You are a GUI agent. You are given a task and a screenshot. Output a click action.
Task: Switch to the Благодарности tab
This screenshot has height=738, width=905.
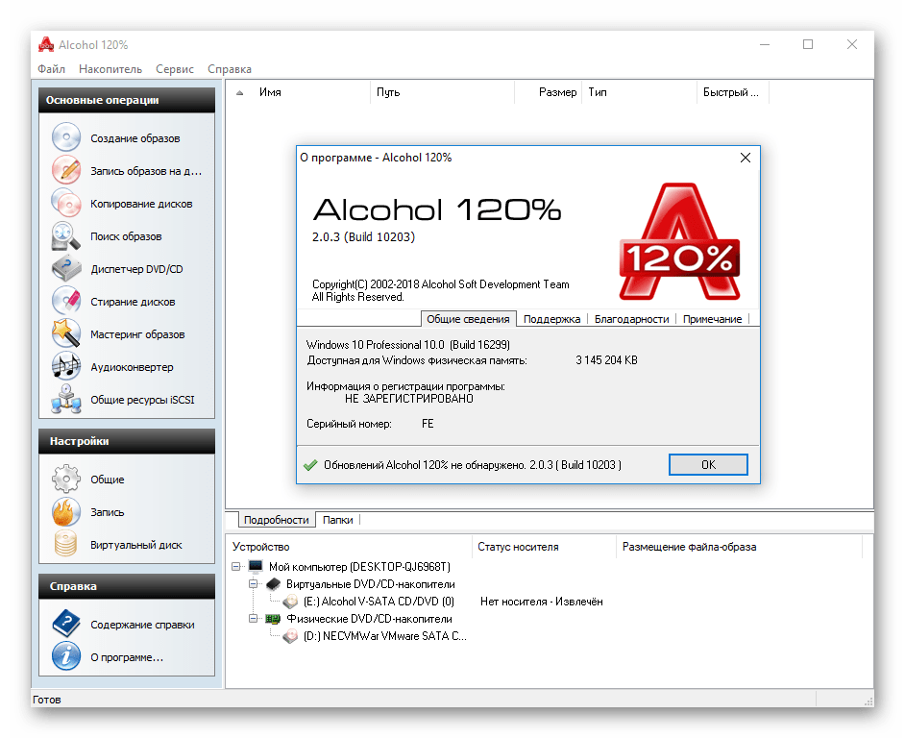(x=631, y=319)
